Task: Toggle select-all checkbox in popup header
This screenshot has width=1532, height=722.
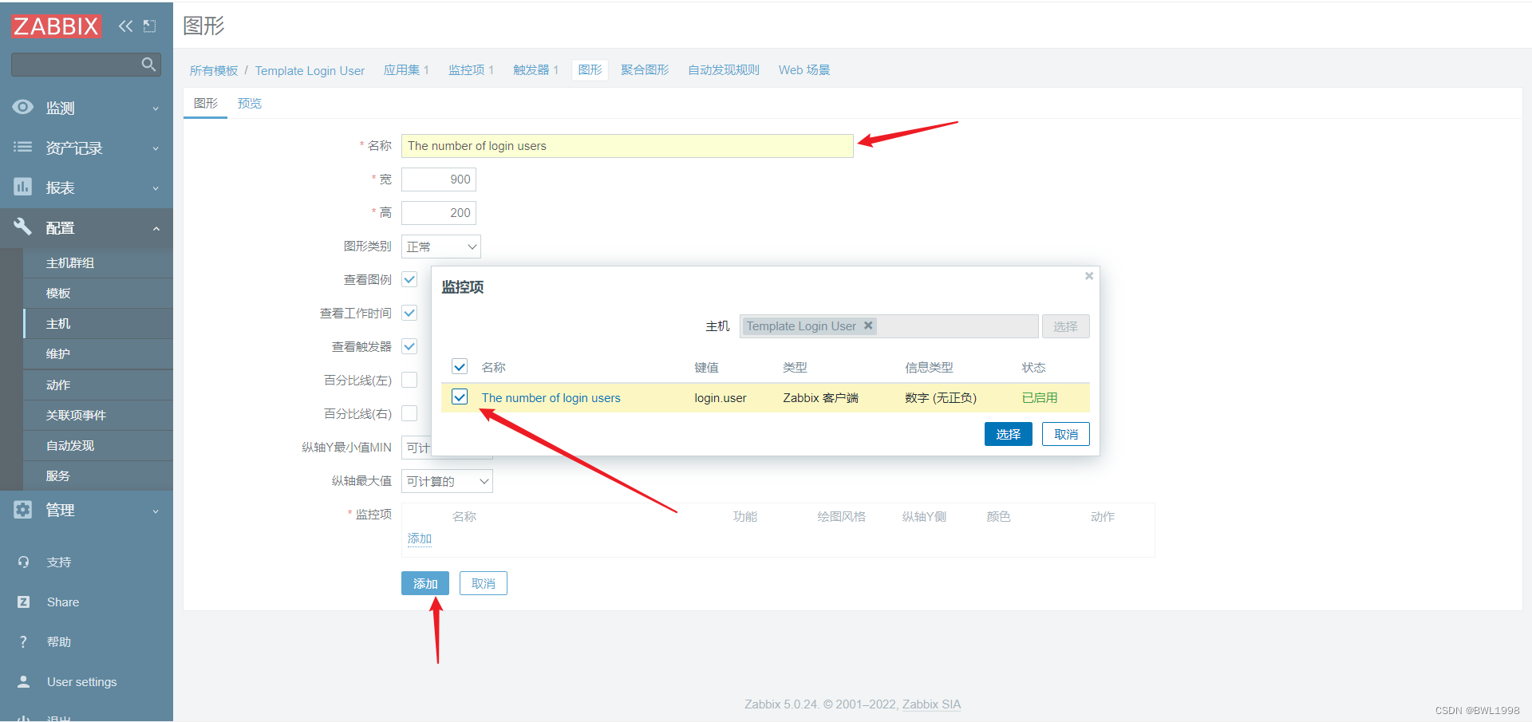Action: point(460,366)
